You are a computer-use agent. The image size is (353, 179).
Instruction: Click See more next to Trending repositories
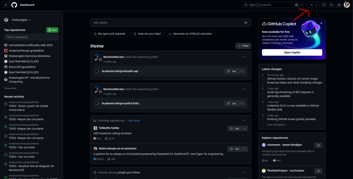click(x=134, y=121)
